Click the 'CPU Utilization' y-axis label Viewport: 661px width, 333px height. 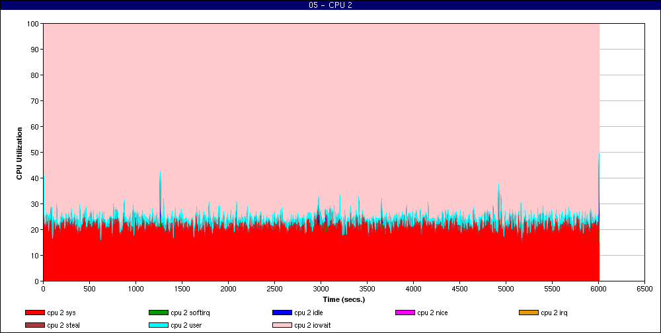[19, 153]
